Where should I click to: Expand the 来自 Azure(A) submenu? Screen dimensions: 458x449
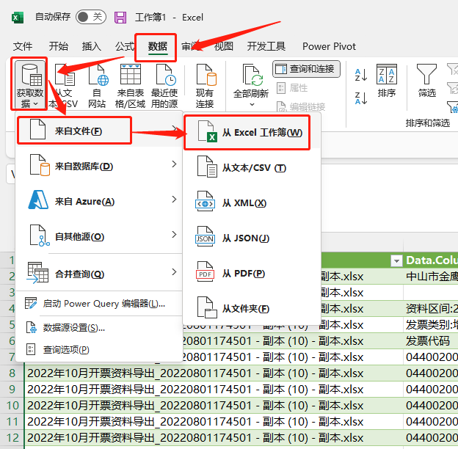99,201
